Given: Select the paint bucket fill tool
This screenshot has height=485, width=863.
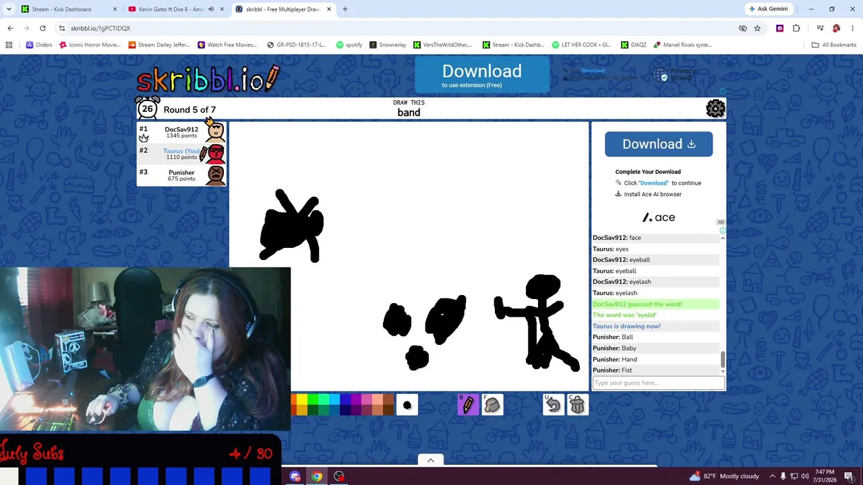Looking at the screenshot, I should [x=492, y=404].
